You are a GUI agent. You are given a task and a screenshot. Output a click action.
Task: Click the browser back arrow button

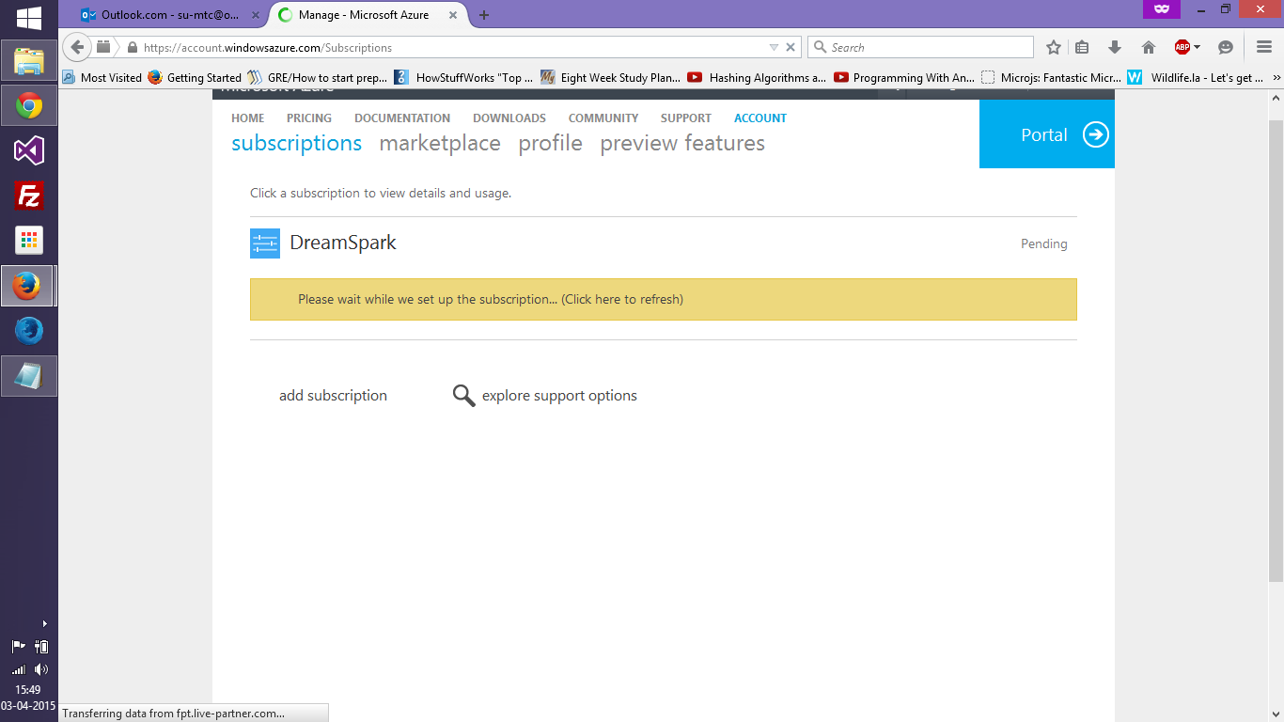click(x=77, y=47)
